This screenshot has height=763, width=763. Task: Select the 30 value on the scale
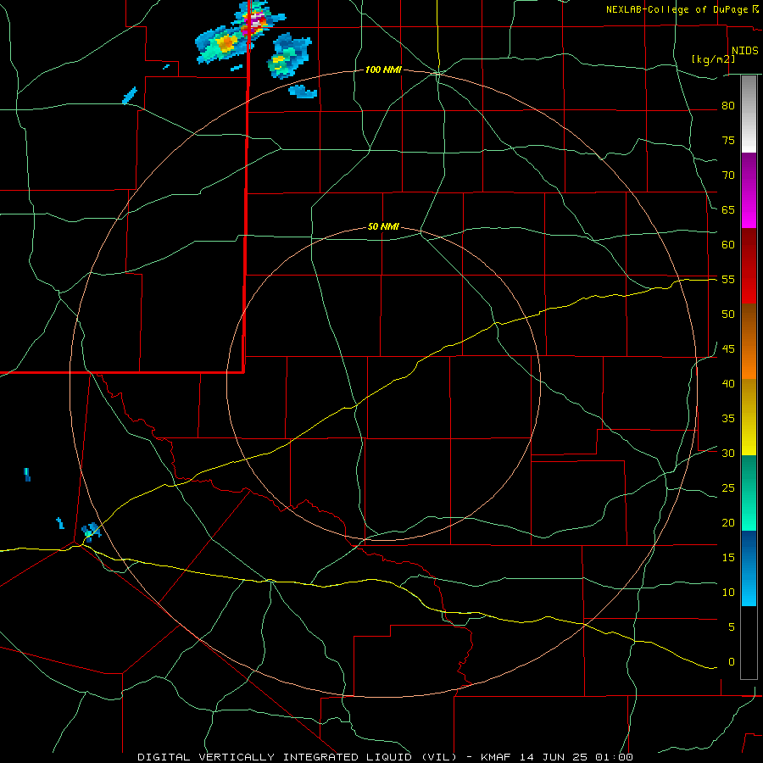(x=728, y=453)
